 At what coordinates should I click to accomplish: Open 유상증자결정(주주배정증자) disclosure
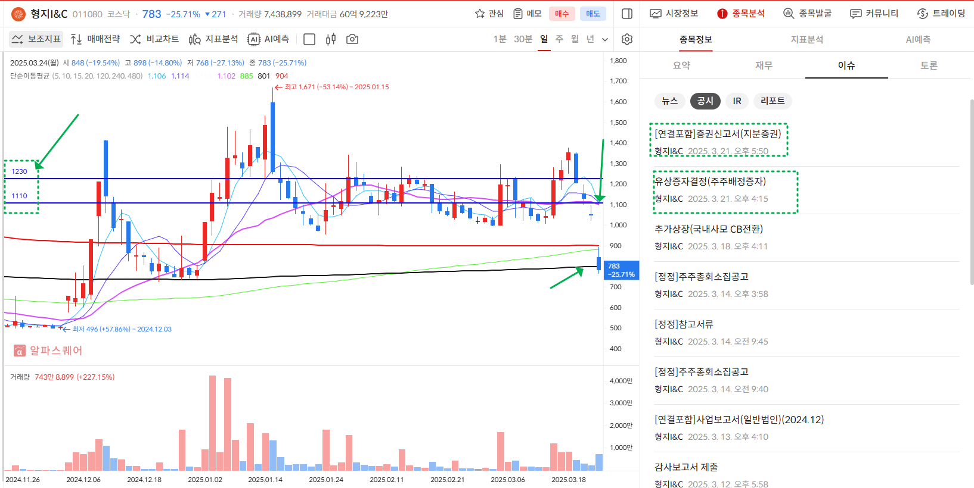pos(711,182)
